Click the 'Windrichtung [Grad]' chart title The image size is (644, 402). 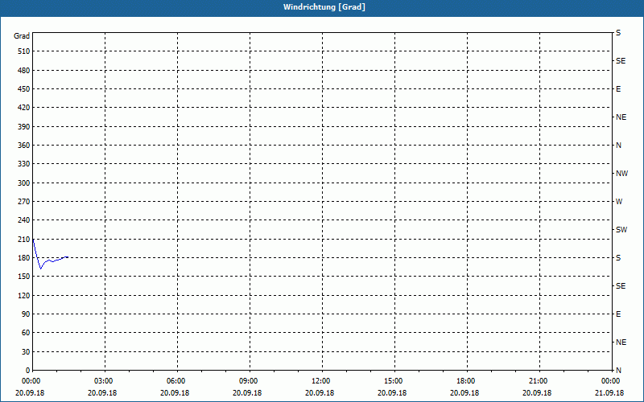tap(324, 7)
